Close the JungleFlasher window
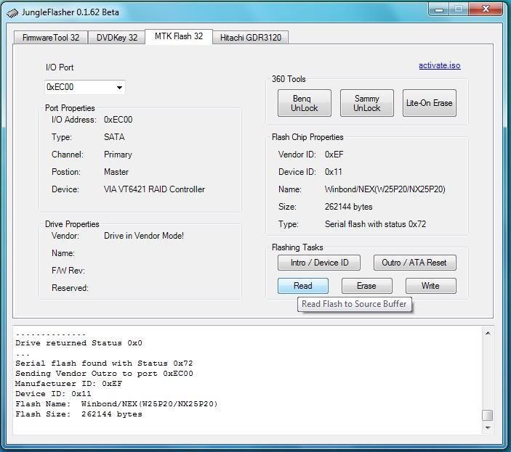 [486, 9]
